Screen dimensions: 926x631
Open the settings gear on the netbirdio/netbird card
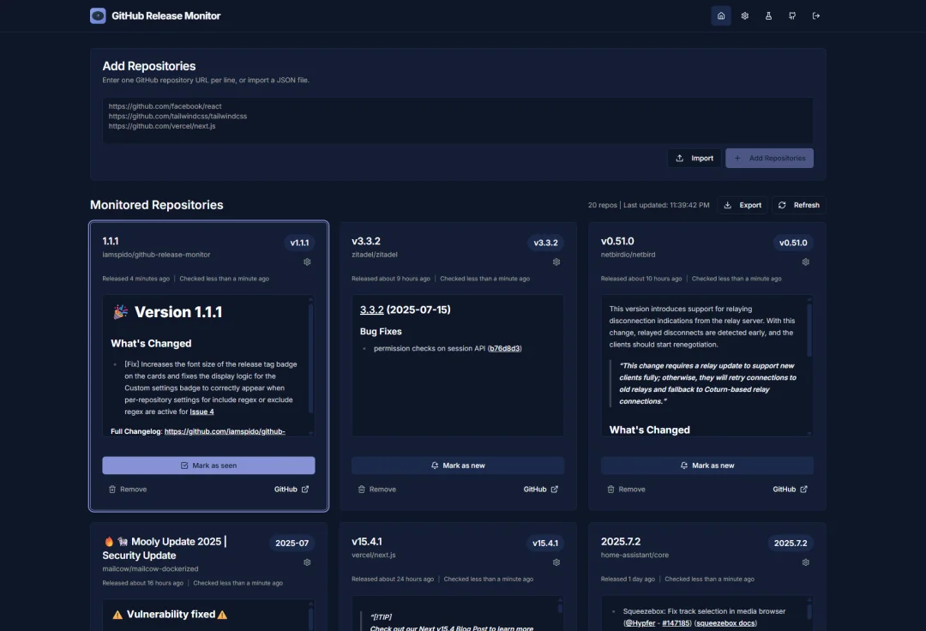805,262
